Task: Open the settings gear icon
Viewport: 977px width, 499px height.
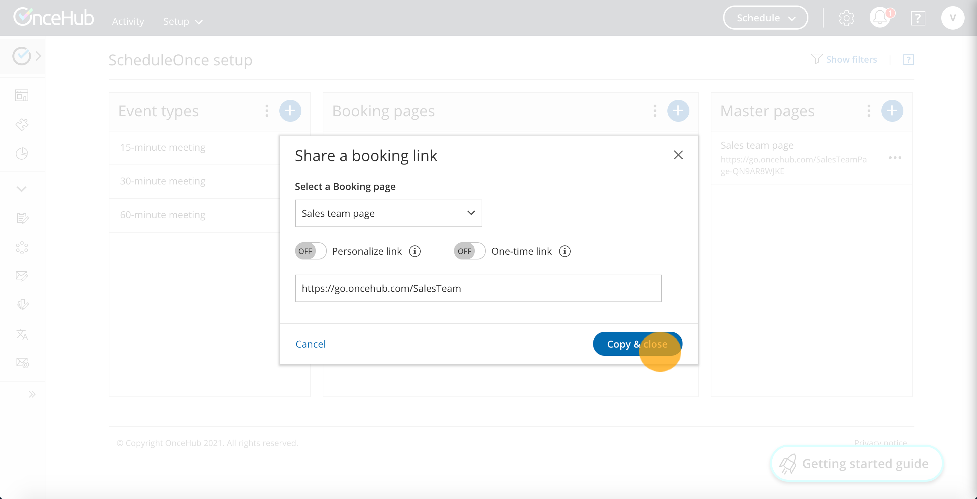Action: click(846, 18)
